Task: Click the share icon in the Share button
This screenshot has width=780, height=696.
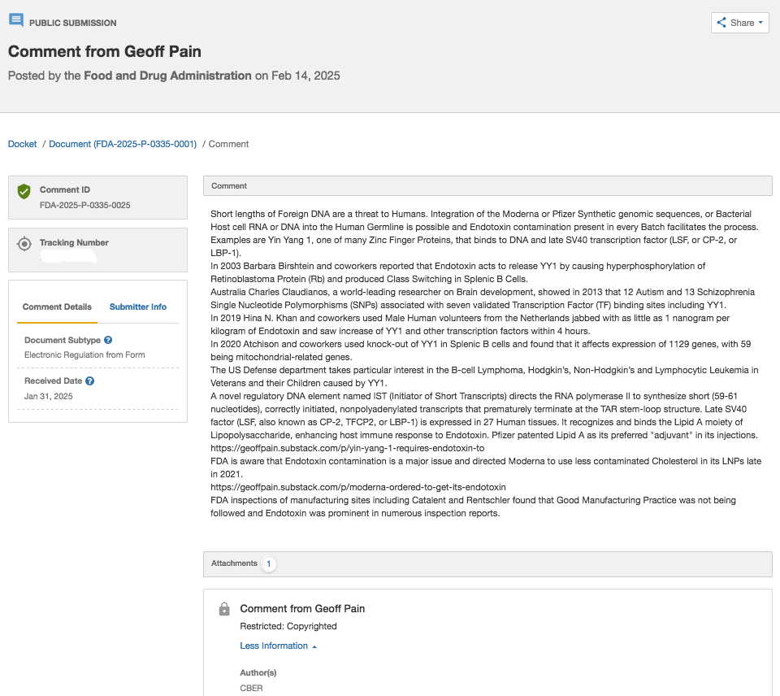Action: (721, 23)
